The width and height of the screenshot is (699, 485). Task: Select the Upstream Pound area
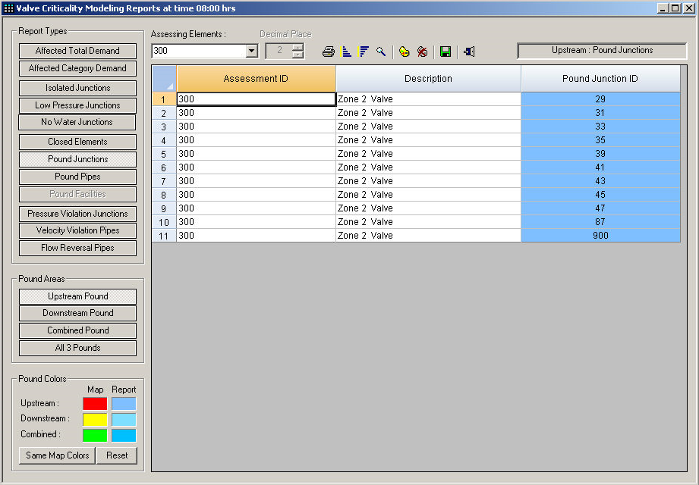pyautogui.click(x=77, y=296)
